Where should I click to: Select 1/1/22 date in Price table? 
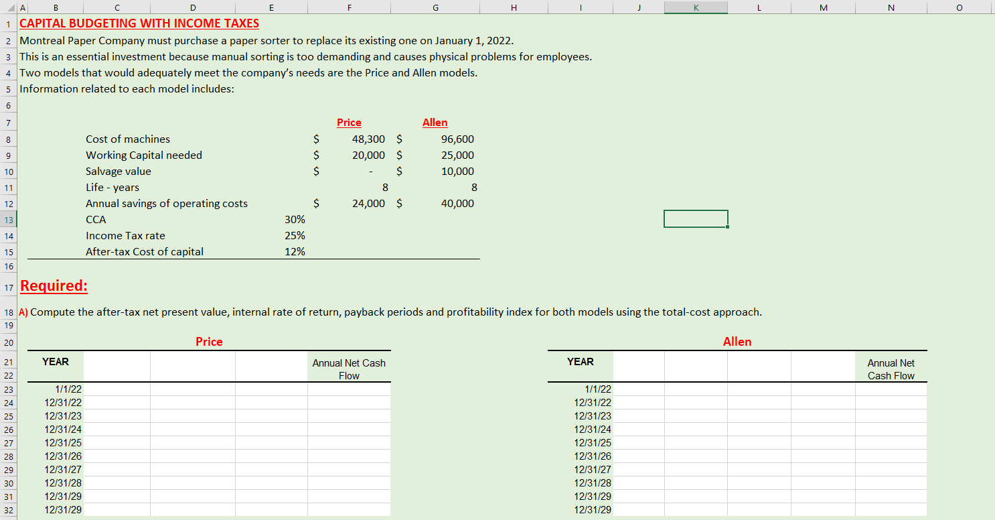pos(67,389)
